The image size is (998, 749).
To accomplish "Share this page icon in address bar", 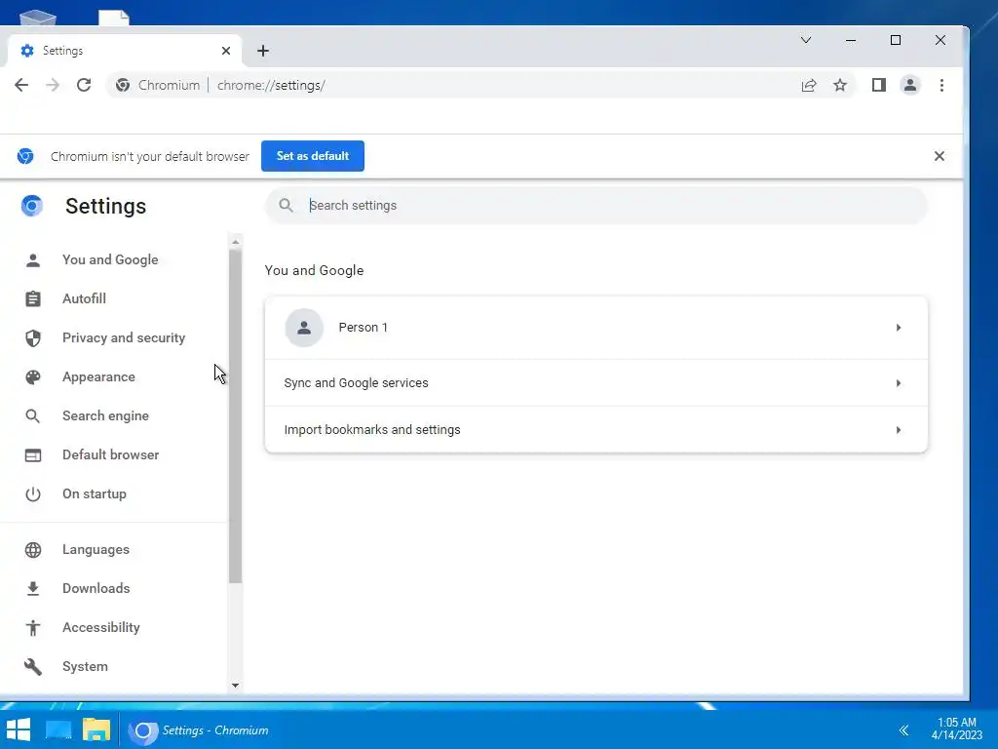I will click(x=809, y=86).
